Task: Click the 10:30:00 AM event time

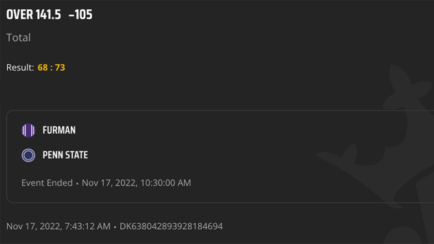Action: (x=166, y=182)
